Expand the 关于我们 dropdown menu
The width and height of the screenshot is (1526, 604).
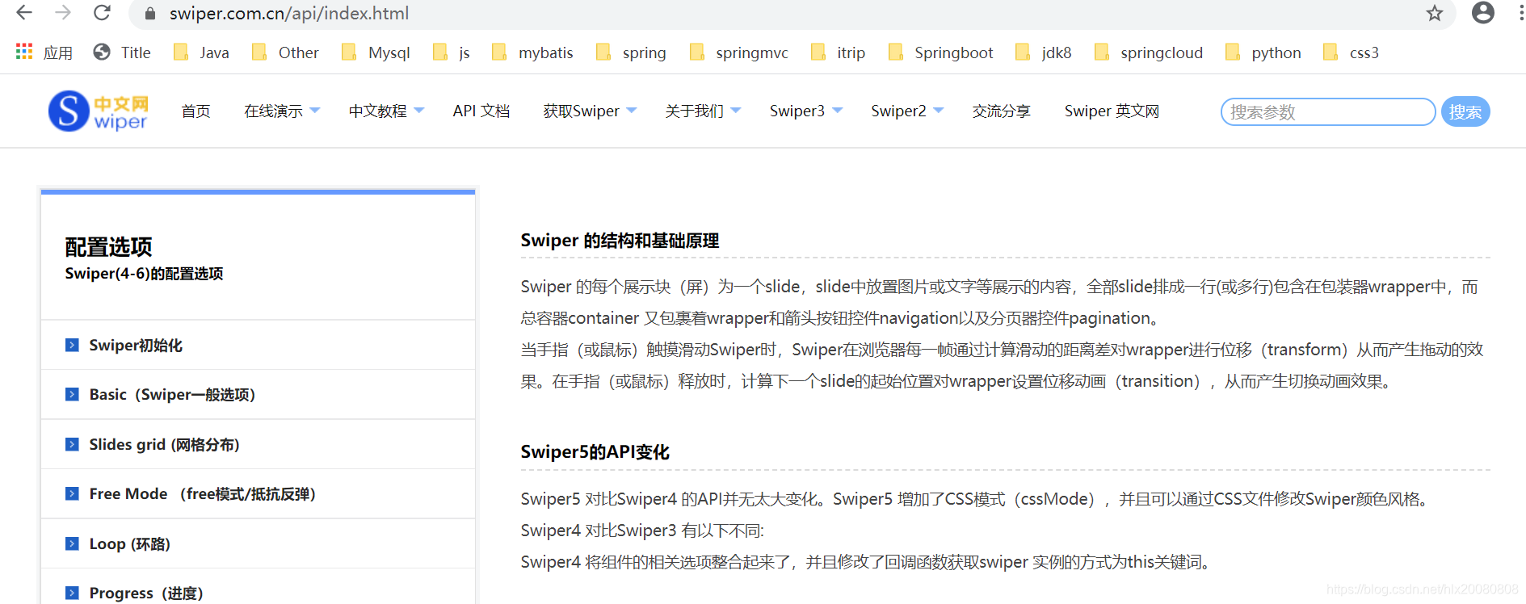(703, 111)
